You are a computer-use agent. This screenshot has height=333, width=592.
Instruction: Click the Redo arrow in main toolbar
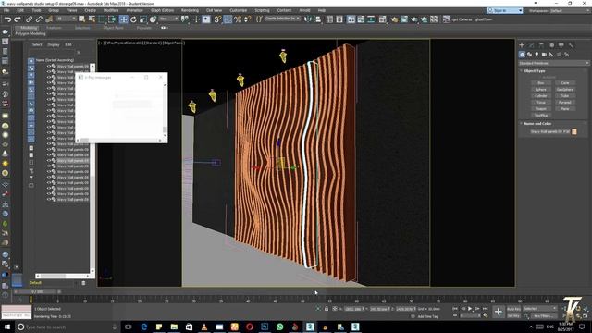[18, 19]
